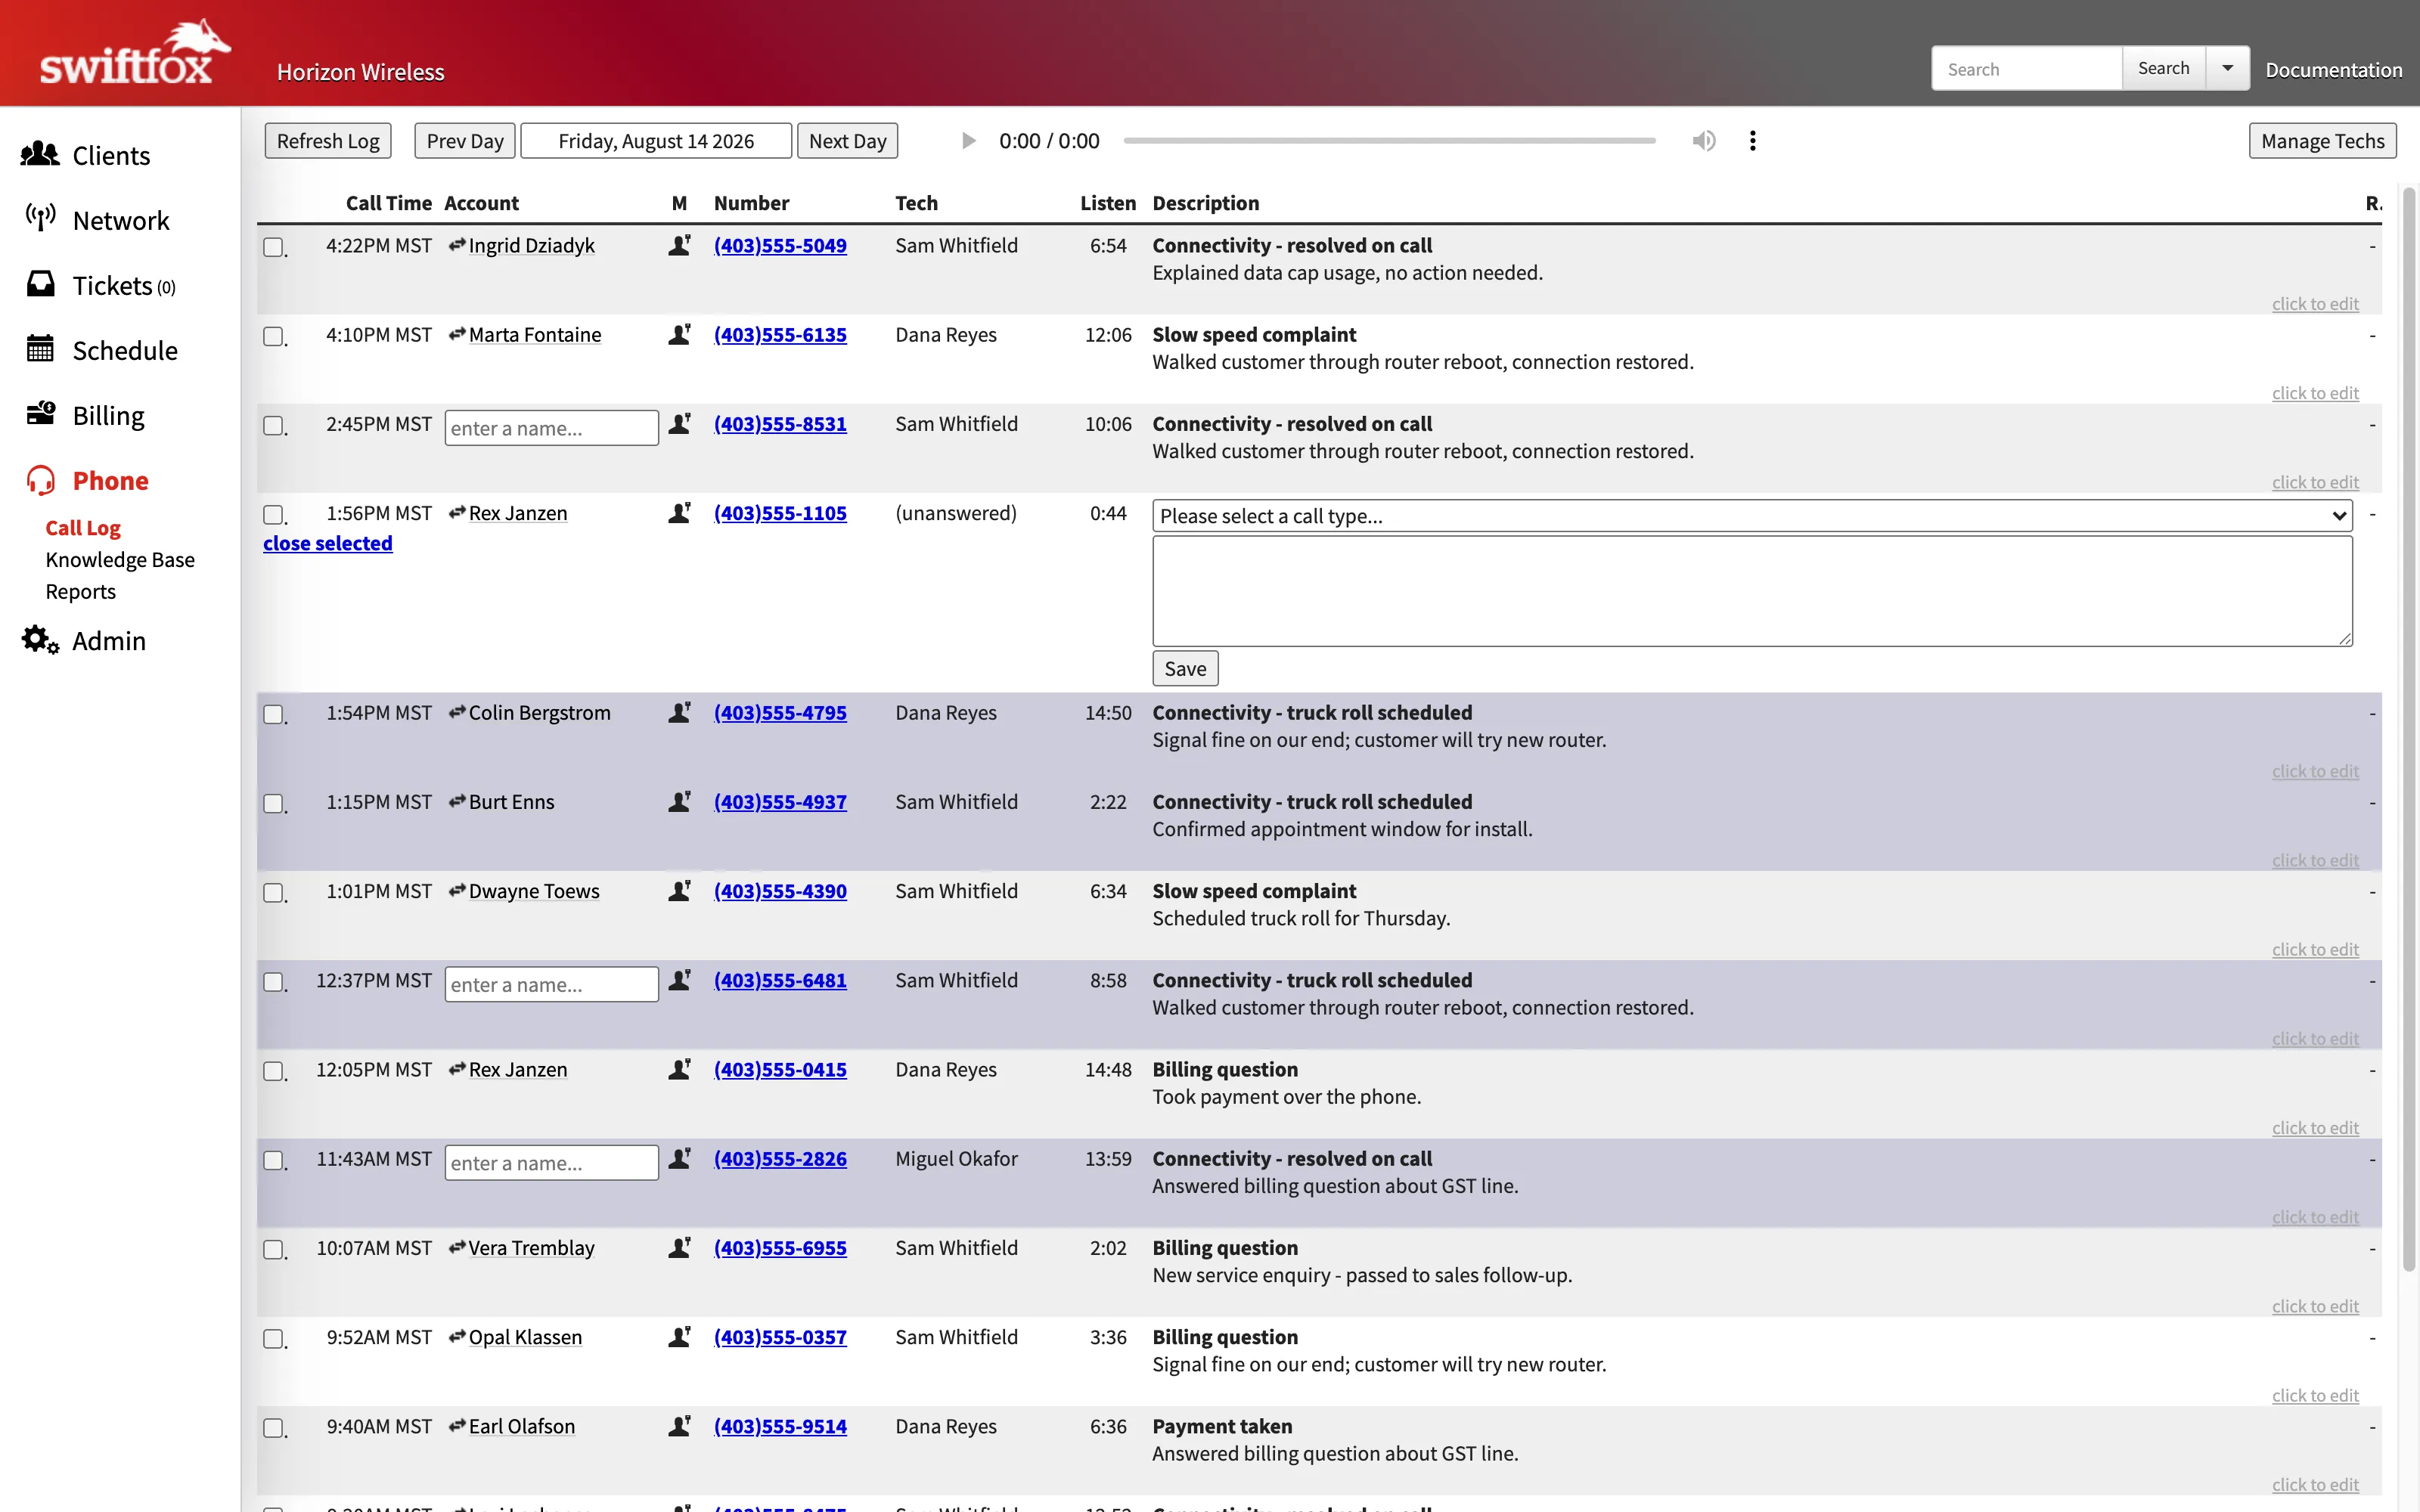Open Knowledge Base
2420x1512 pixels.
click(120, 559)
